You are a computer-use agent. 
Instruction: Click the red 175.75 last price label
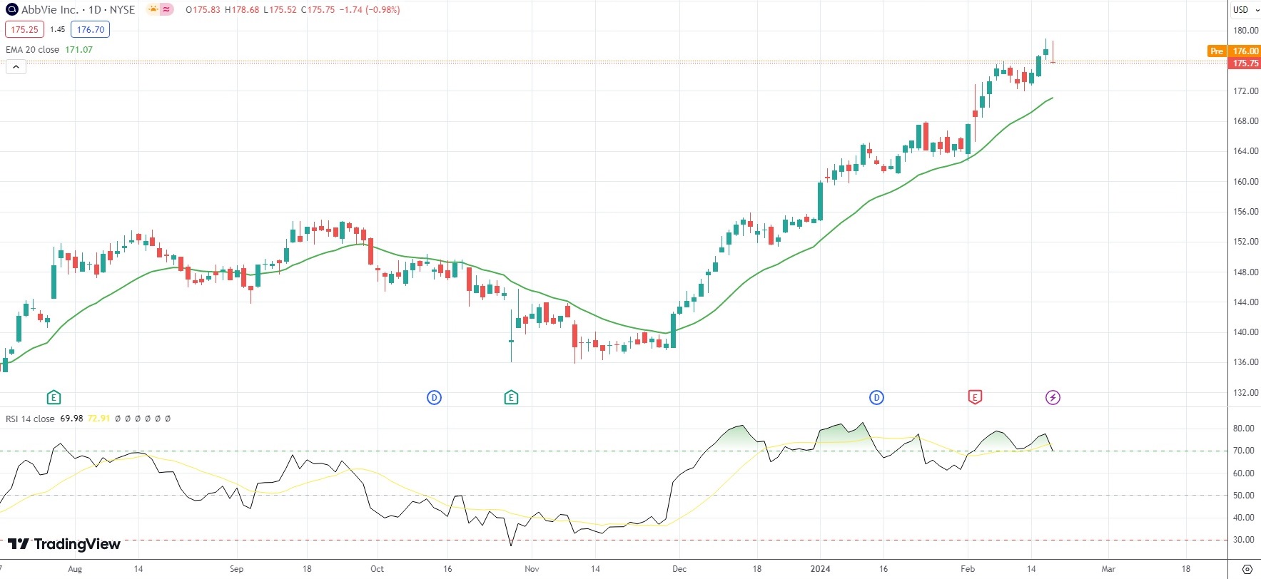[1245, 63]
